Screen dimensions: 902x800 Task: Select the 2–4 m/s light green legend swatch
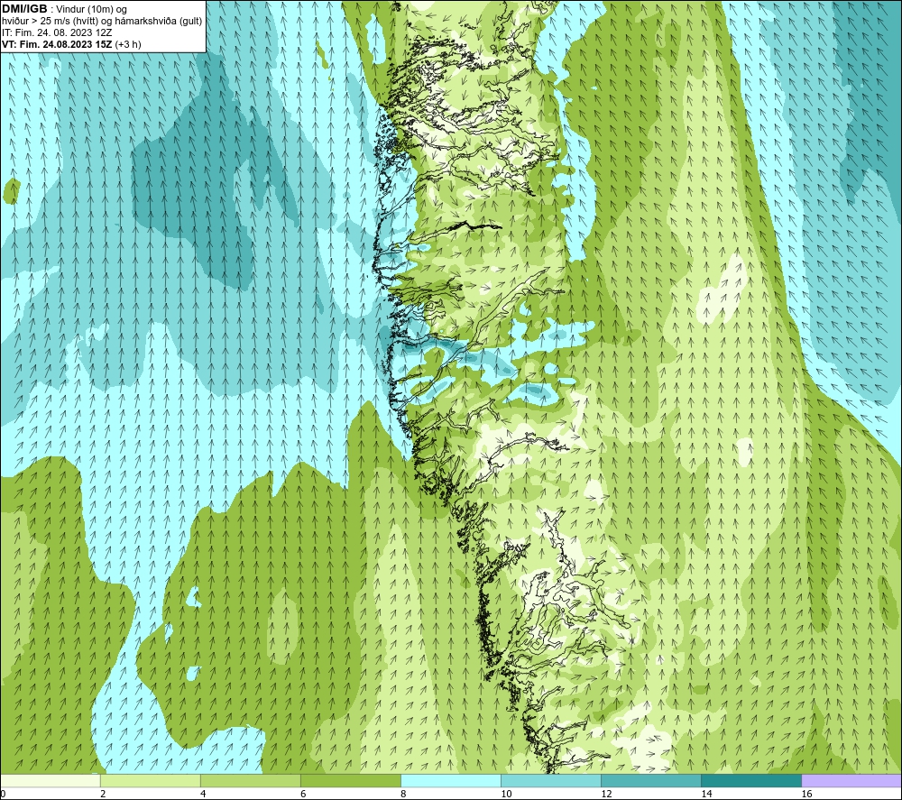(x=150, y=780)
